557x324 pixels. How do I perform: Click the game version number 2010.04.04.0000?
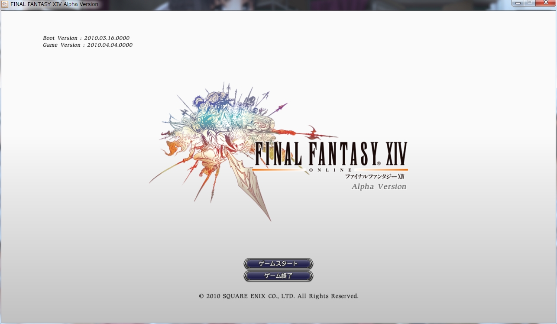pyautogui.click(x=110, y=45)
